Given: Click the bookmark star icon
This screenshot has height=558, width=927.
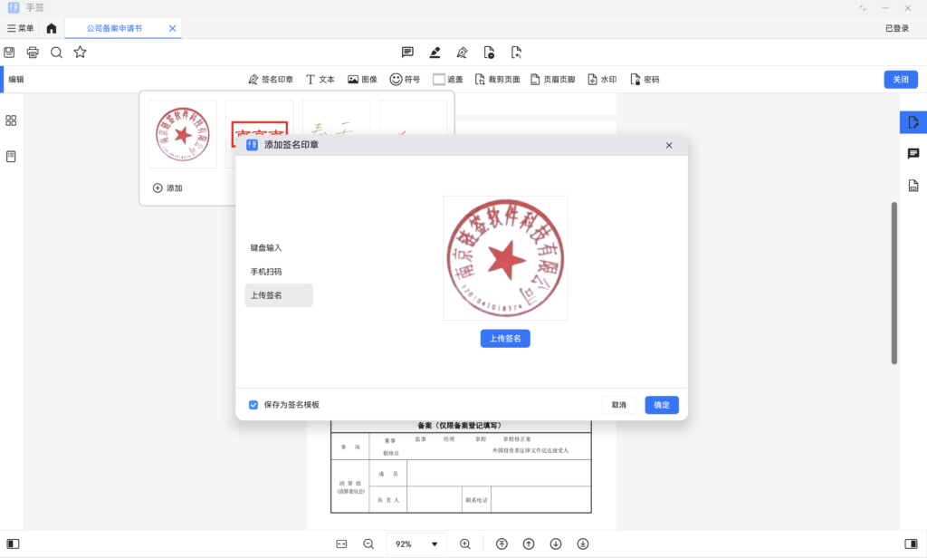Looking at the screenshot, I should click(x=80, y=53).
